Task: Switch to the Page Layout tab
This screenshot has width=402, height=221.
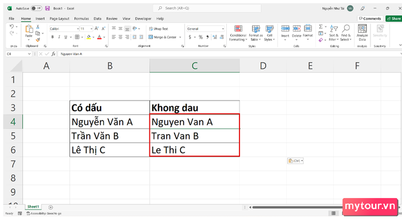Action: coord(60,19)
